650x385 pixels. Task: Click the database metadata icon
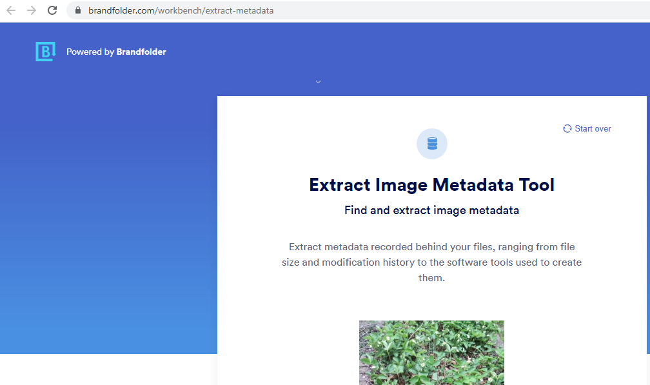[x=432, y=144]
